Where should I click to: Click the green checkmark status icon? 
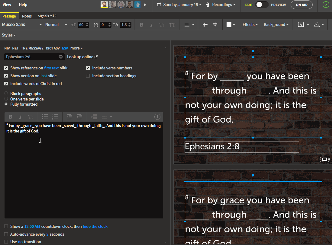(326, 5)
